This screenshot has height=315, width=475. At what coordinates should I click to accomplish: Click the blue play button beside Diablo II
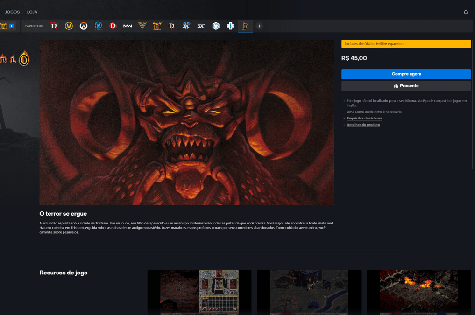(x=12, y=26)
